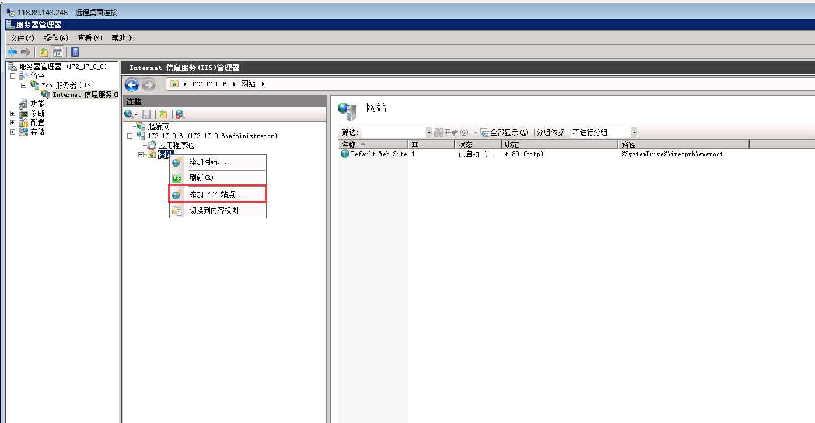Click the Add FTP Site menu icon

[x=177, y=195]
